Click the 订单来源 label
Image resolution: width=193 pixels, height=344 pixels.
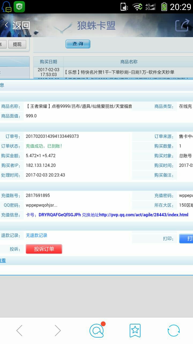tap(164, 136)
